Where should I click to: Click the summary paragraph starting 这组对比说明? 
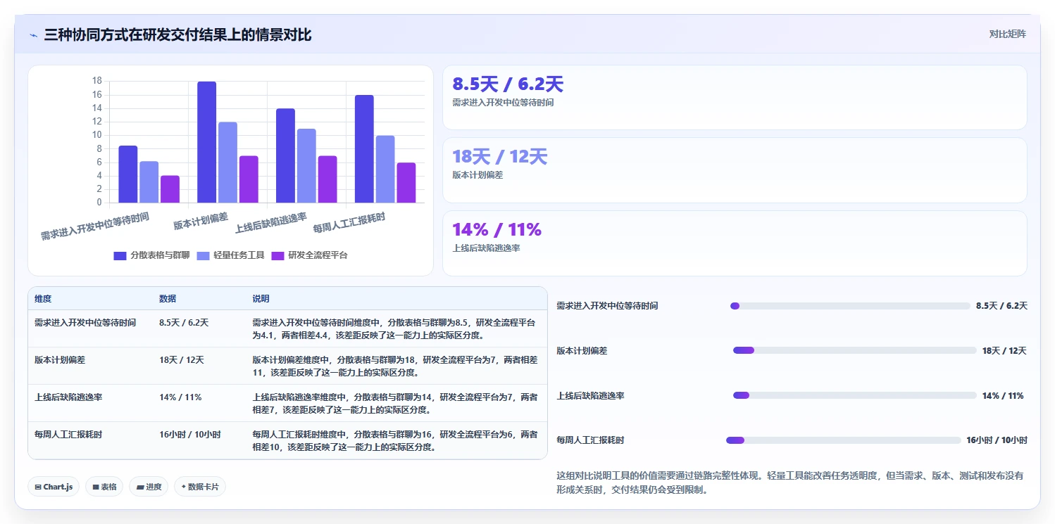coord(789,483)
